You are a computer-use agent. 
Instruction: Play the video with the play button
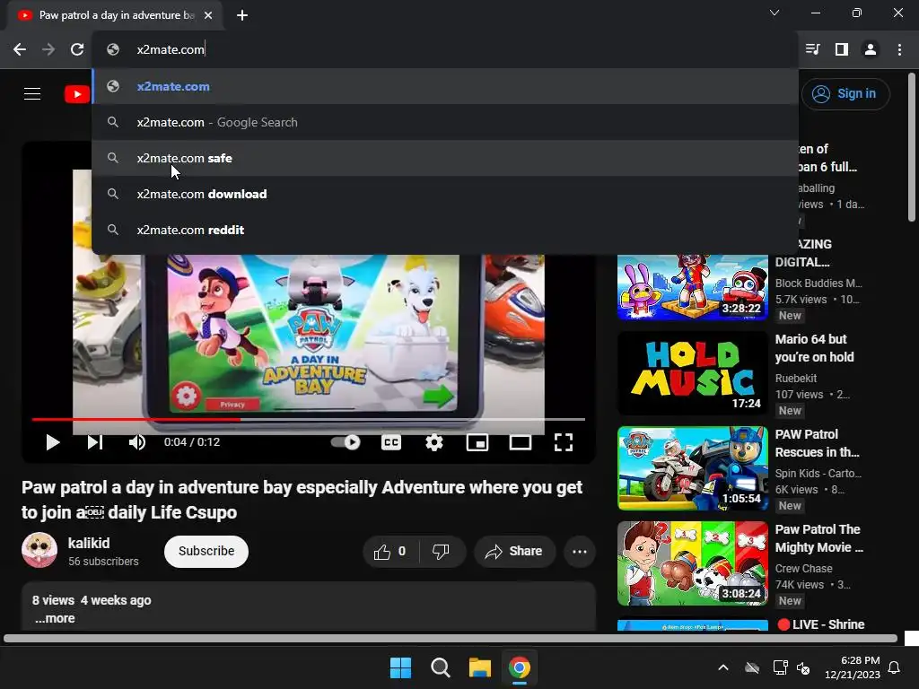click(53, 442)
